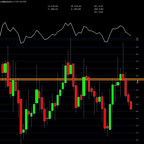144x144 pixels.
Task: Click the 163 price axis label
Action: [137, 140]
